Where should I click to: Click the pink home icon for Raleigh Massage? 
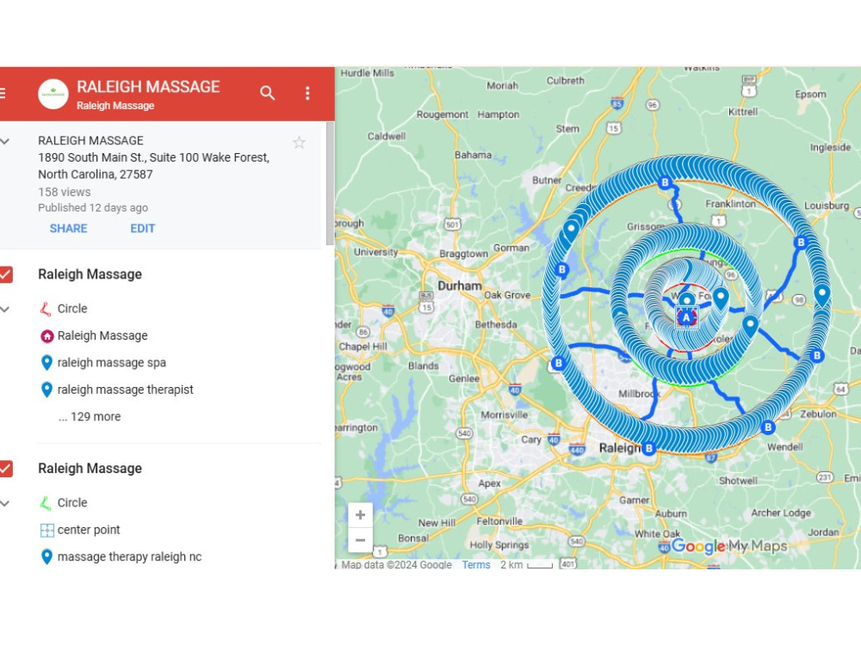point(46,335)
